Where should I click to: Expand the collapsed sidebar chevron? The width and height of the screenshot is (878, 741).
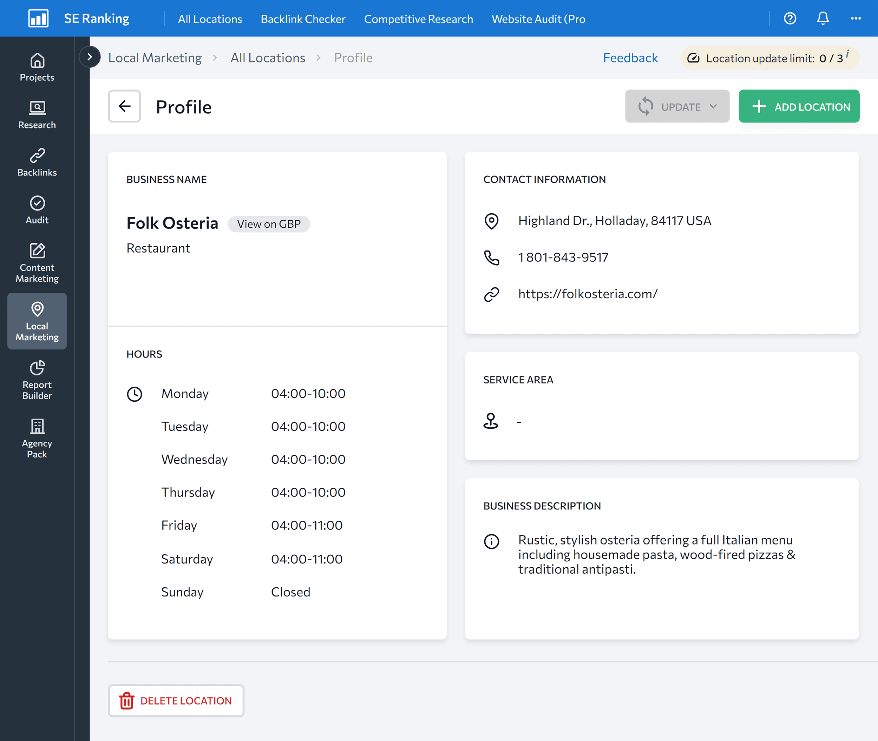[x=90, y=57]
